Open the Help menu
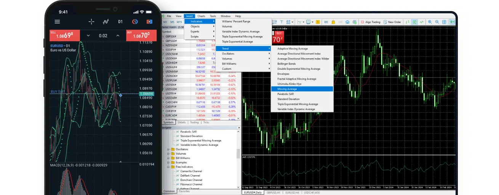The image size is (499, 195). (x=238, y=16)
